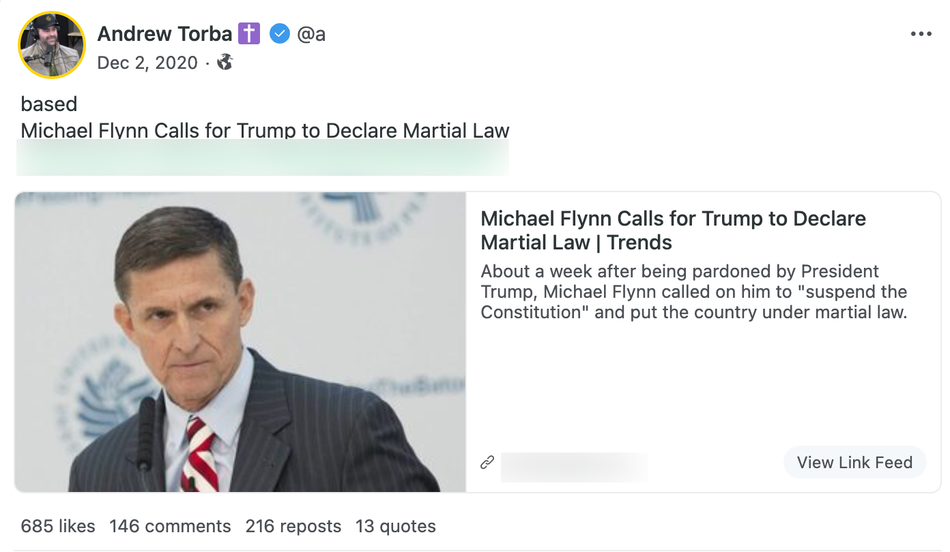Click the link chain icon on the preview card
The width and height of the screenshot is (950, 552).
click(x=487, y=461)
